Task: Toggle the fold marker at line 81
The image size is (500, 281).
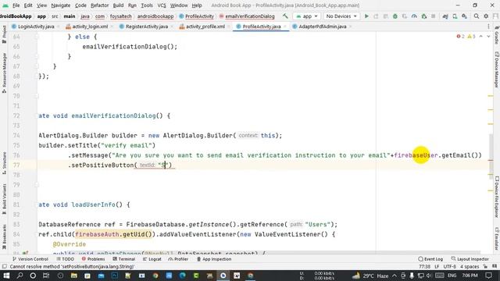Action: 36,205
